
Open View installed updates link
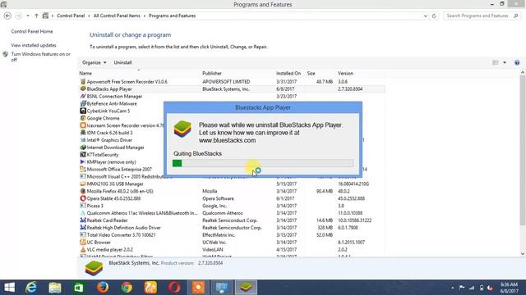tap(34, 45)
